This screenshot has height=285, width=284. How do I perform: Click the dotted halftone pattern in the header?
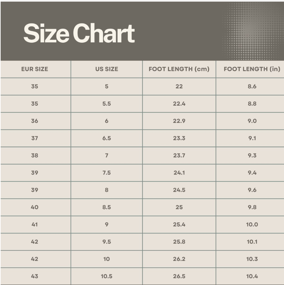pos(251,31)
